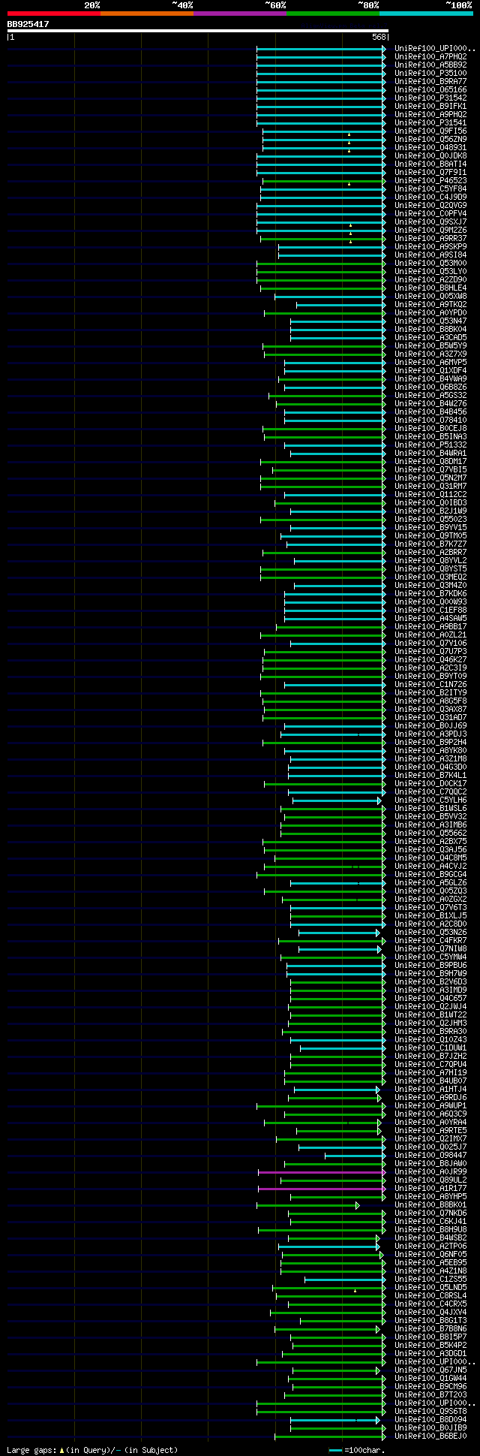Select the UniRef100_C0PFV4 label
Image resolution: width=480 pixels, height=1456 pixels.
point(430,213)
